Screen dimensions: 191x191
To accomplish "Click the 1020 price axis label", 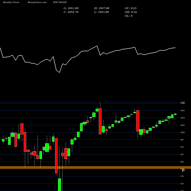I will [183, 133].
